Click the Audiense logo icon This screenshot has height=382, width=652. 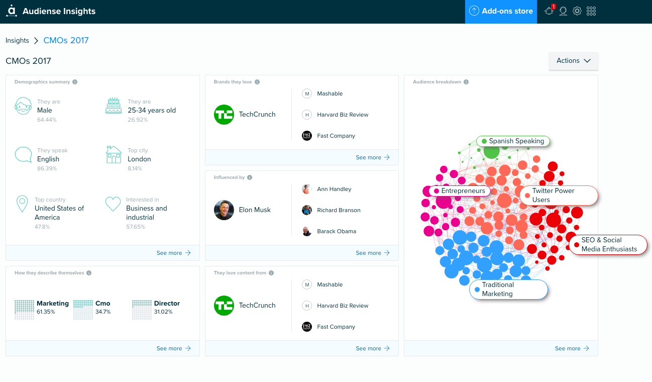coord(11,11)
